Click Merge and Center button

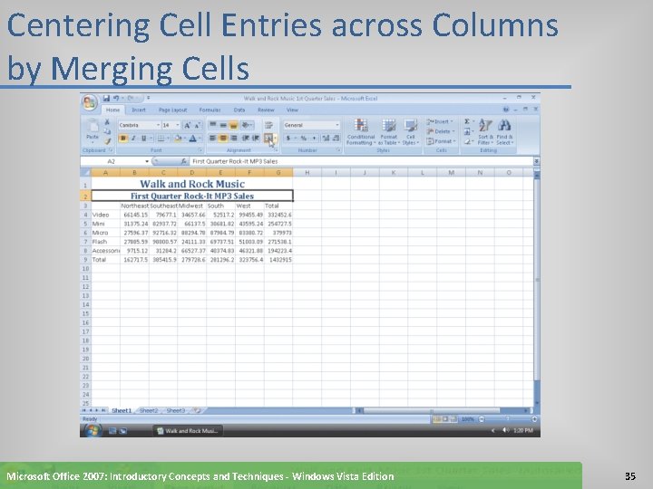coord(268,138)
